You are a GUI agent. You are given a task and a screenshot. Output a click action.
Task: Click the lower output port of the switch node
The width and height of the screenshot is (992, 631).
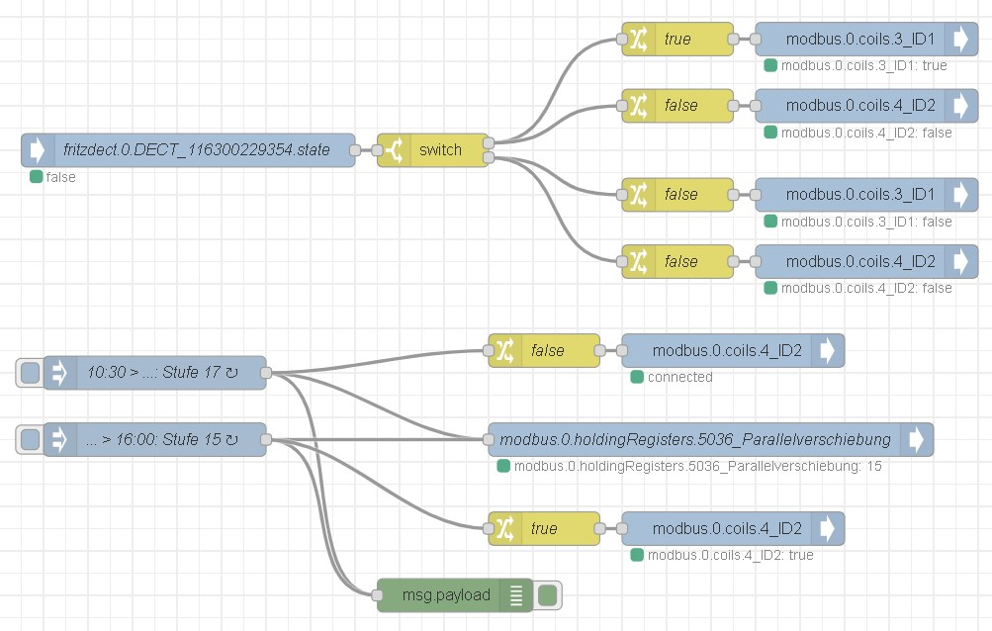click(489, 157)
